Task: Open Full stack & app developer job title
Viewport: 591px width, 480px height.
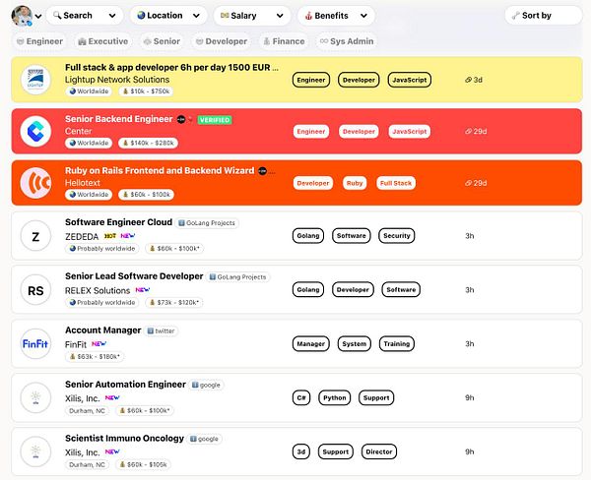Action: (x=171, y=68)
